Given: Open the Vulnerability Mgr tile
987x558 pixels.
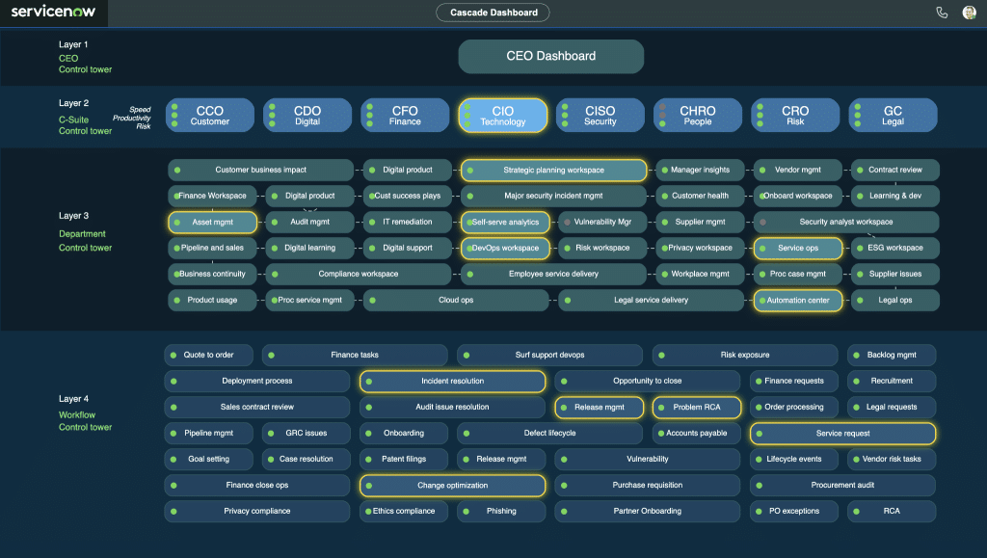Looking at the screenshot, I should point(602,222).
